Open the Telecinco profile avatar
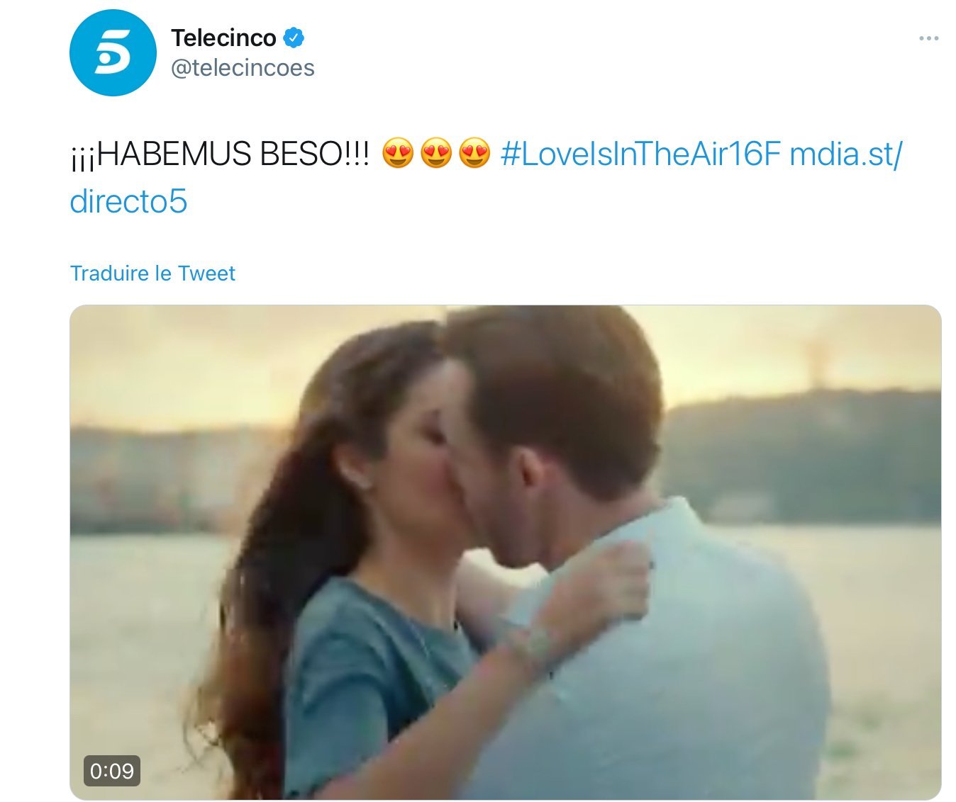 pos(113,53)
